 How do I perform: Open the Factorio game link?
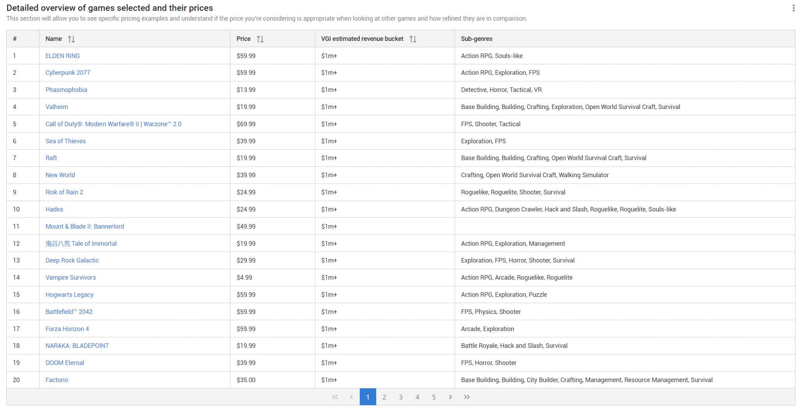pos(57,380)
